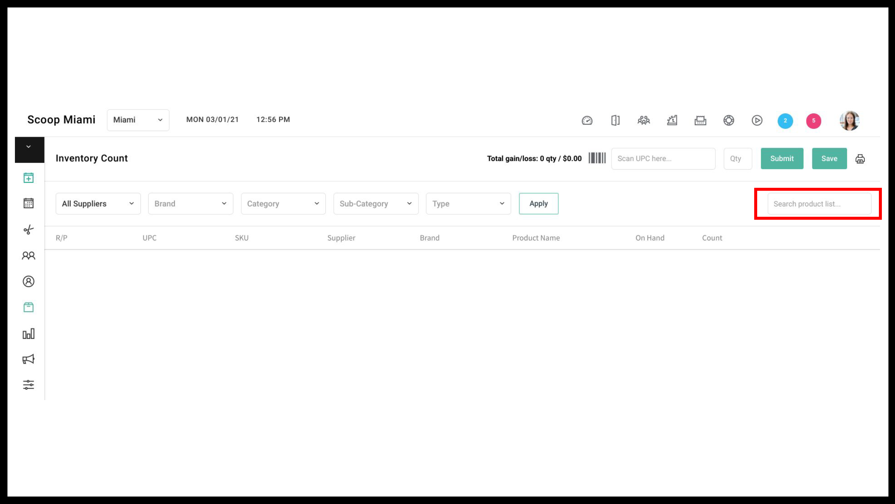Click the green Submit button
The width and height of the screenshot is (895, 504).
pyautogui.click(x=782, y=159)
